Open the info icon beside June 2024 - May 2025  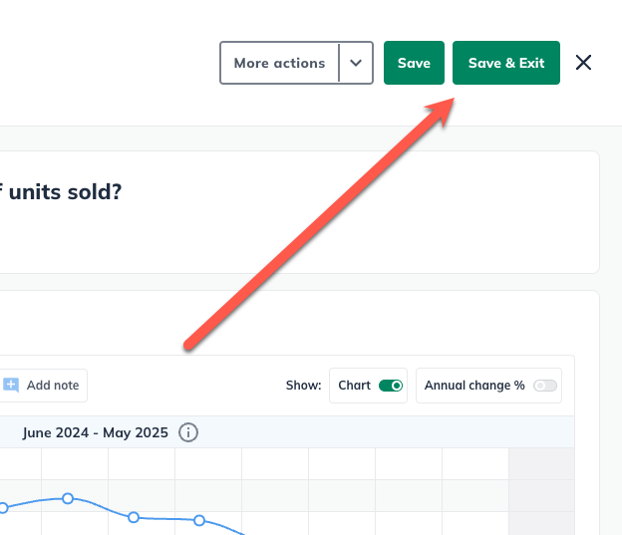point(188,432)
